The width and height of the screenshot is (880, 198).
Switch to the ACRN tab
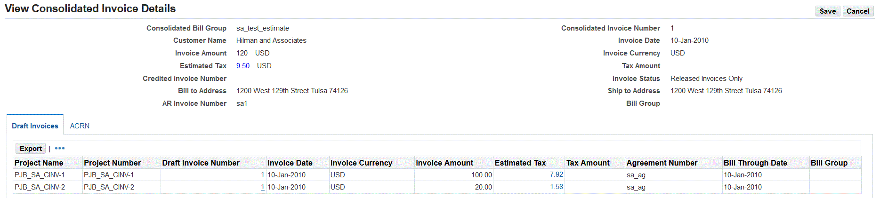80,126
